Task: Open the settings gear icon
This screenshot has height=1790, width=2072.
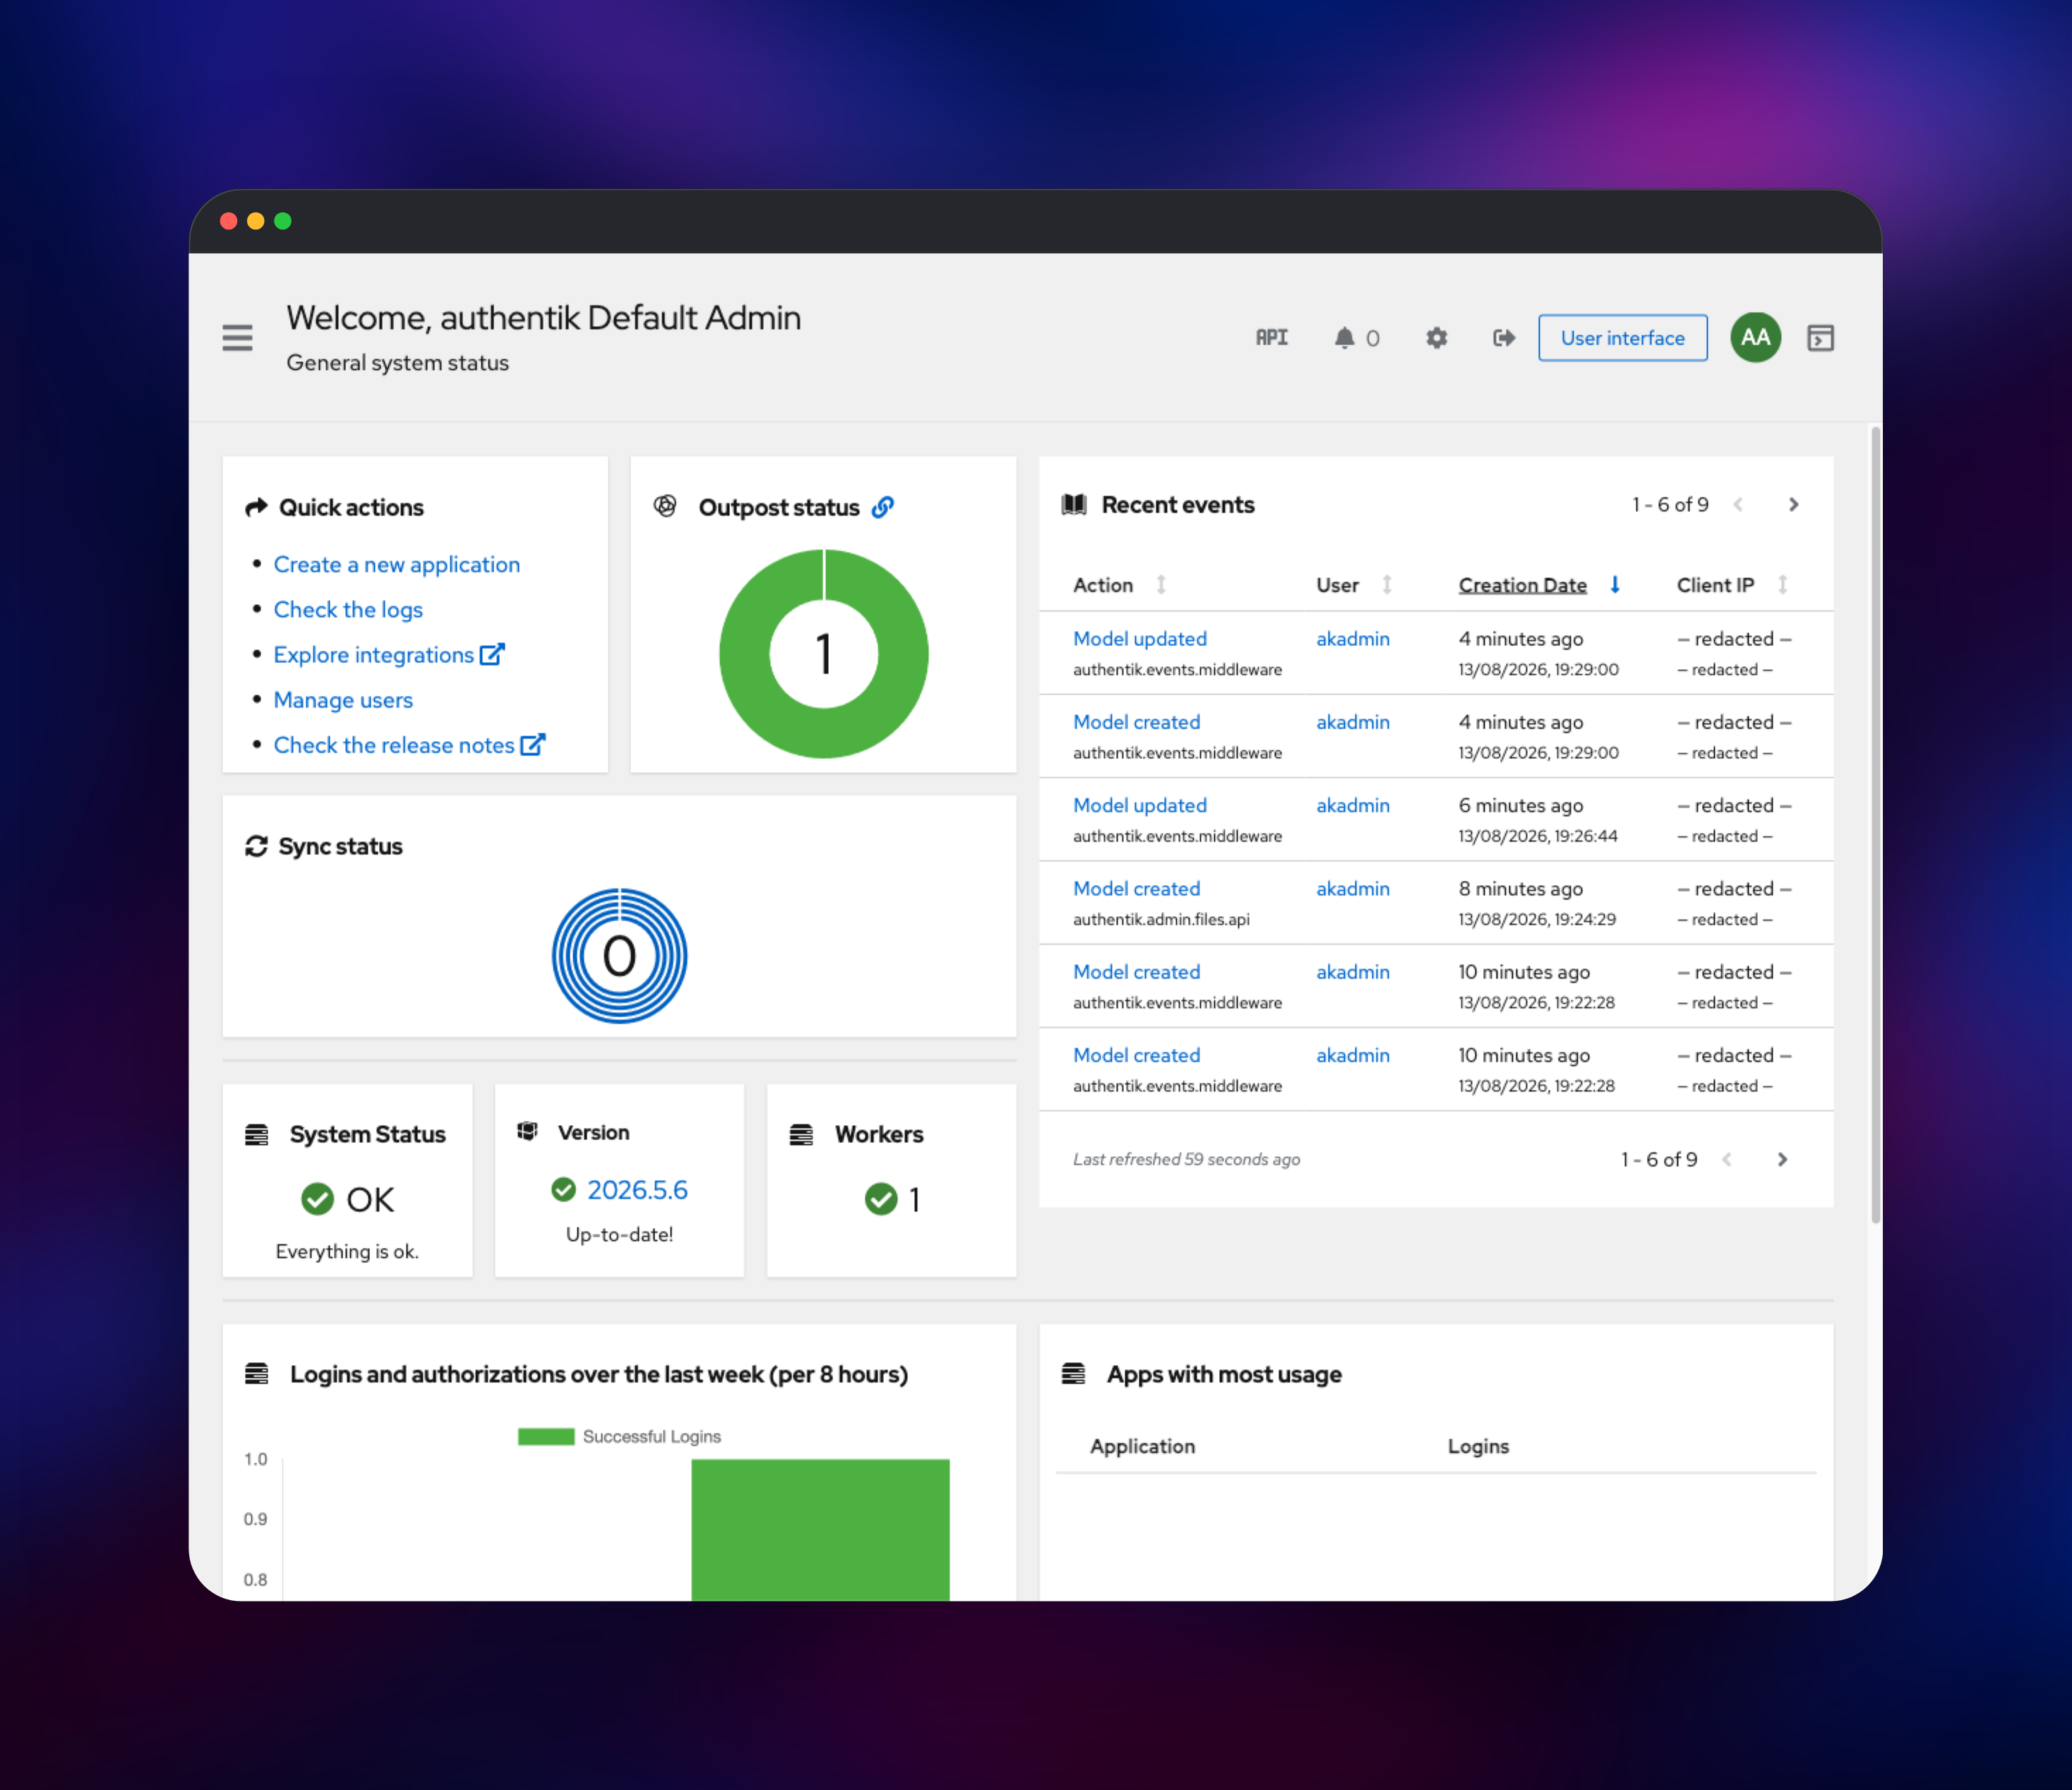Action: coord(1436,338)
